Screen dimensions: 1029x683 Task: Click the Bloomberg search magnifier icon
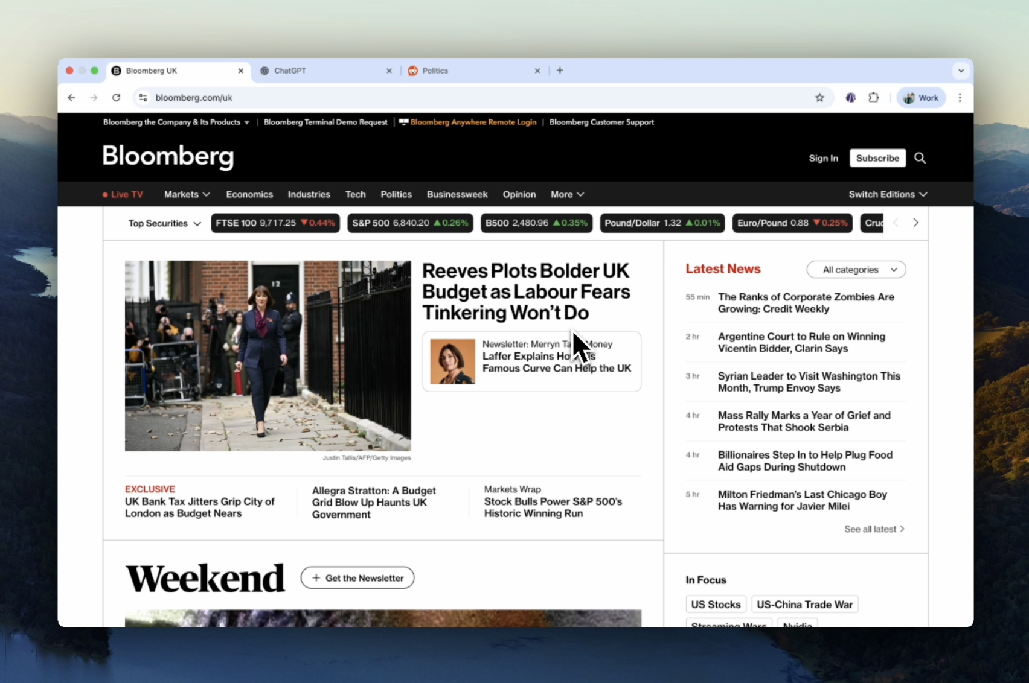point(920,158)
